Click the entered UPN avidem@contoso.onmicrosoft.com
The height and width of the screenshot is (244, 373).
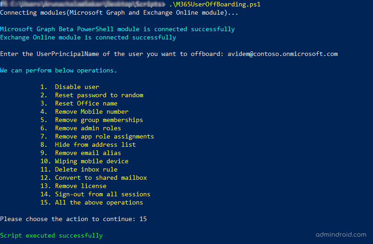tap(283, 54)
